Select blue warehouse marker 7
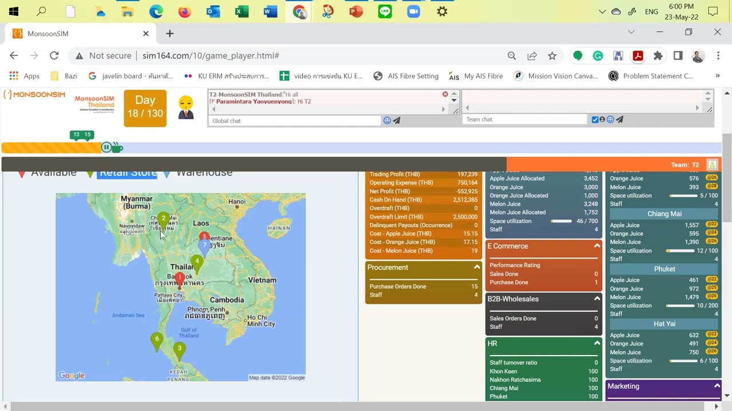The image size is (732, 411). pos(204,247)
